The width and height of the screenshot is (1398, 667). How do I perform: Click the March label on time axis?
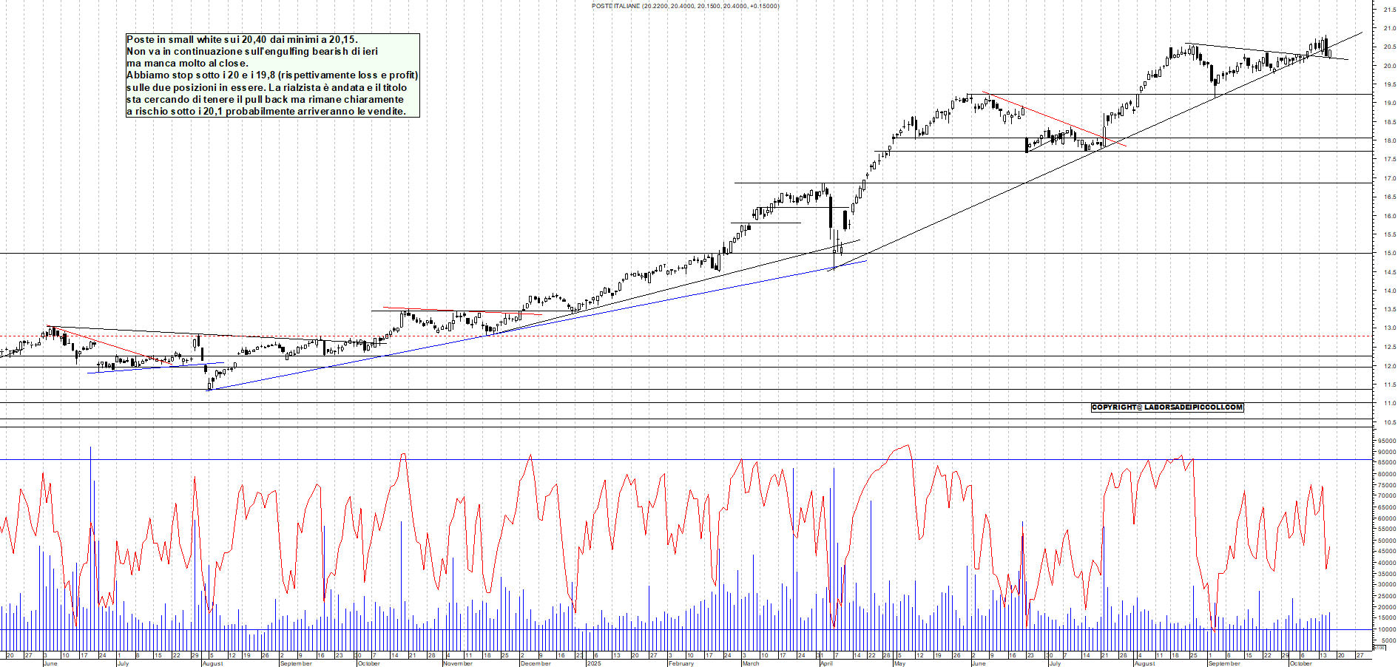point(750,663)
